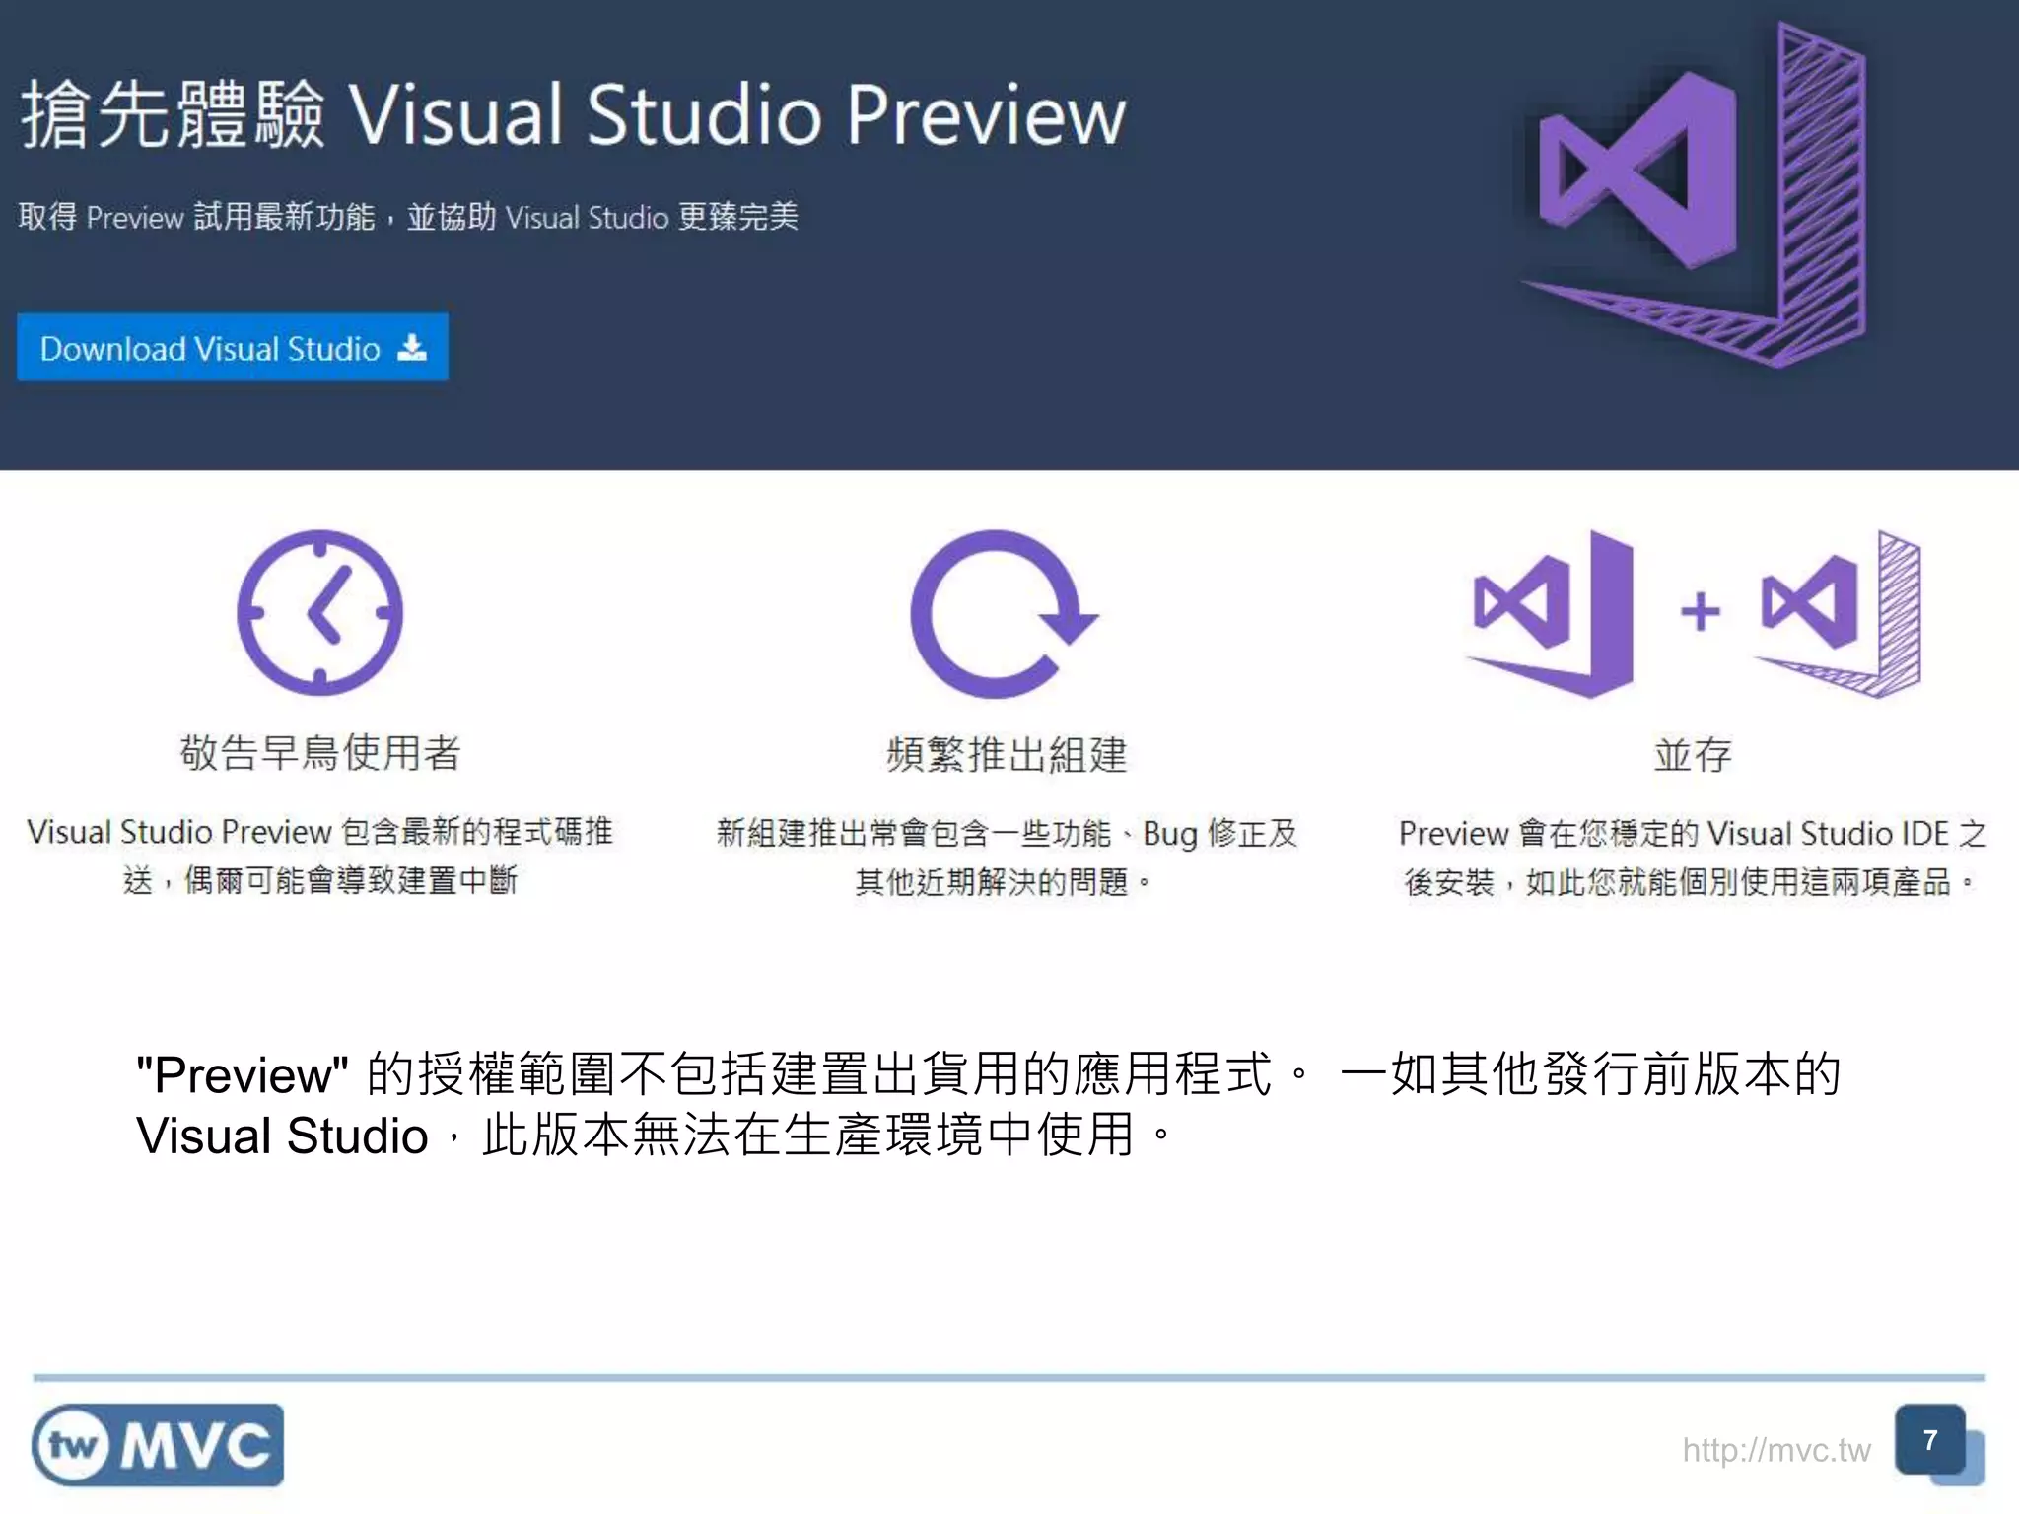Click the text Visual Studio Preview 包含最新的程式碼推送
Screen dimensions: 2019x1514
[x=320, y=856]
